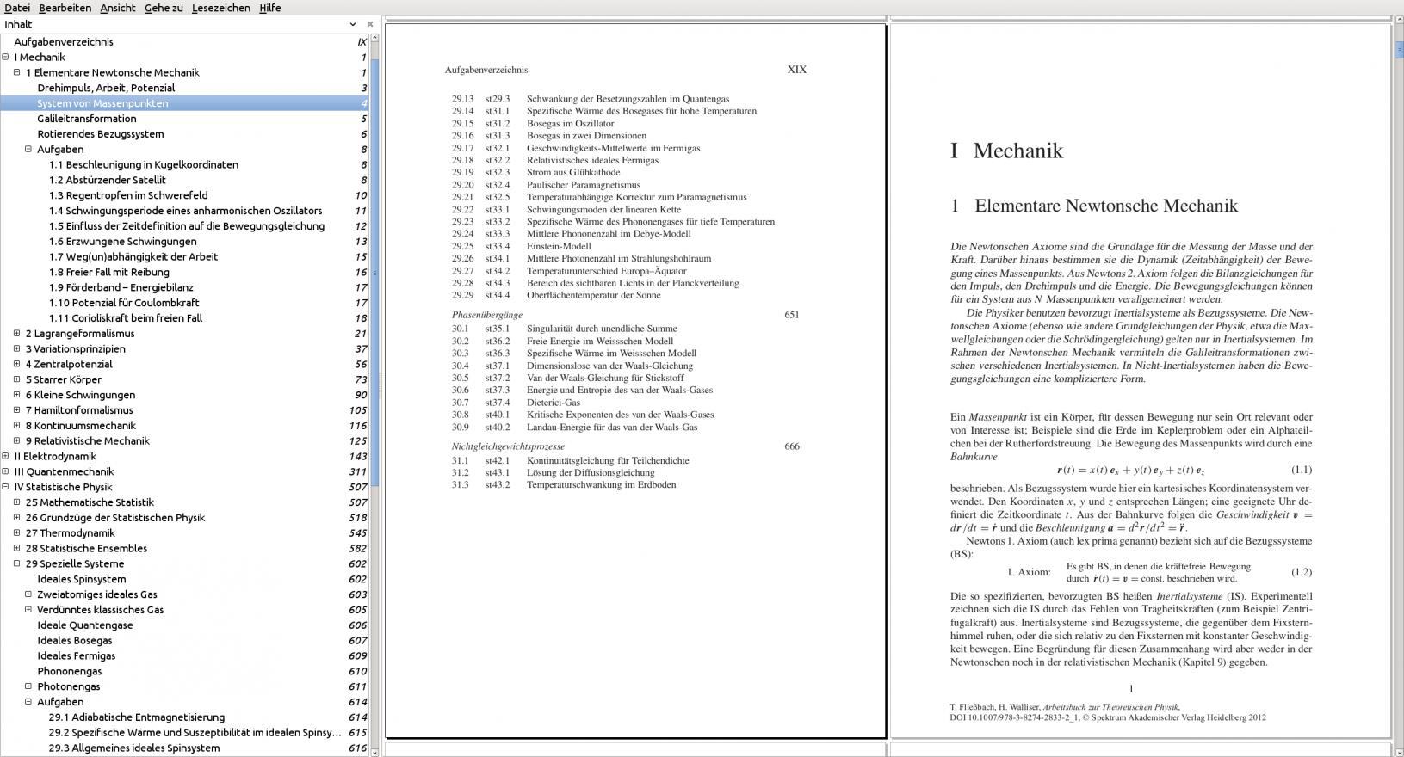The height and width of the screenshot is (757, 1404).
Task: Expand 25 Mathematische Statistik chapter
Action: click(x=16, y=502)
